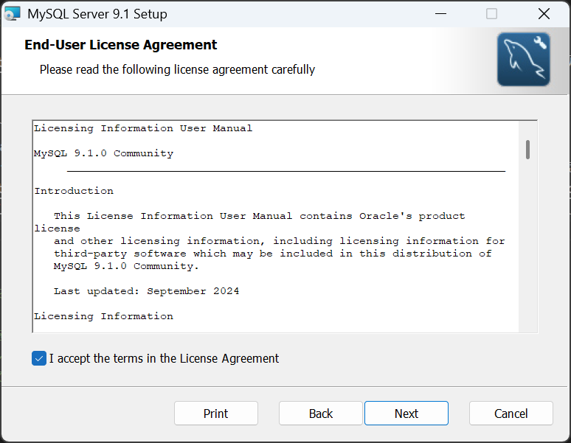Click the MySQL installer icon in title bar
This screenshot has width=571, height=443.
13,13
